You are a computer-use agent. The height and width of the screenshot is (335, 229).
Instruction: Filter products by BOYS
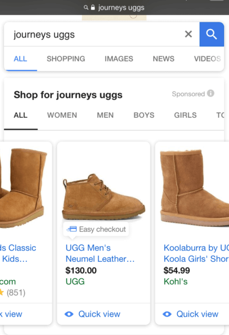(144, 115)
